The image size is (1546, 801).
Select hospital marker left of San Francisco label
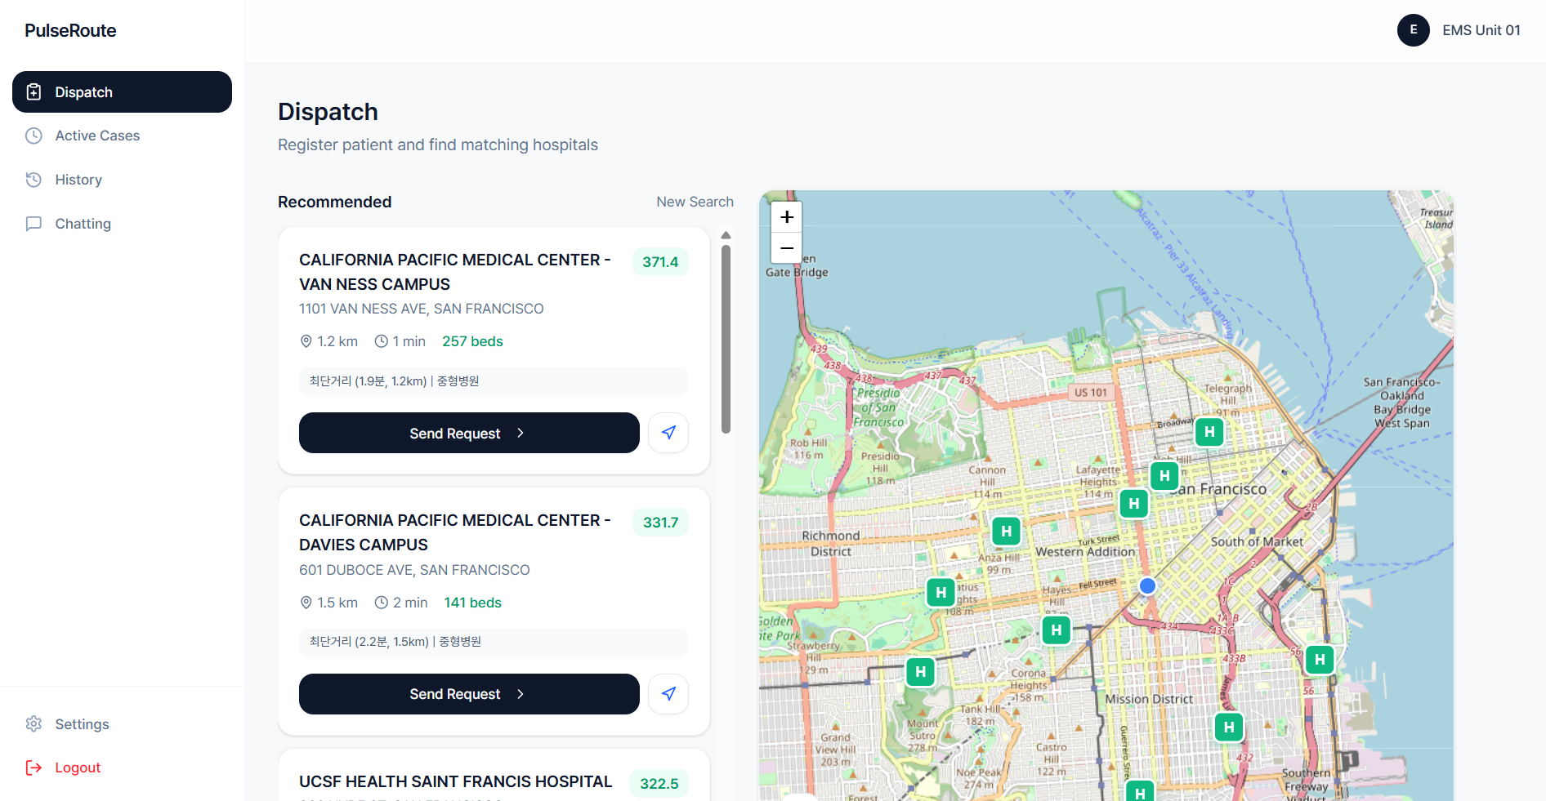[1164, 476]
